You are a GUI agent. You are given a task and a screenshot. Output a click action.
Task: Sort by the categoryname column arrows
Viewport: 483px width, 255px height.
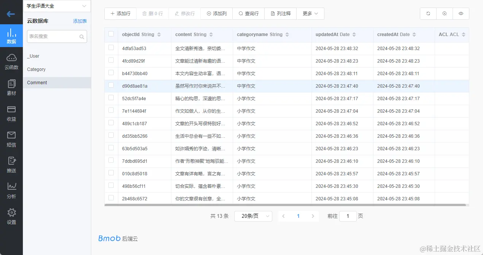tap(287, 35)
